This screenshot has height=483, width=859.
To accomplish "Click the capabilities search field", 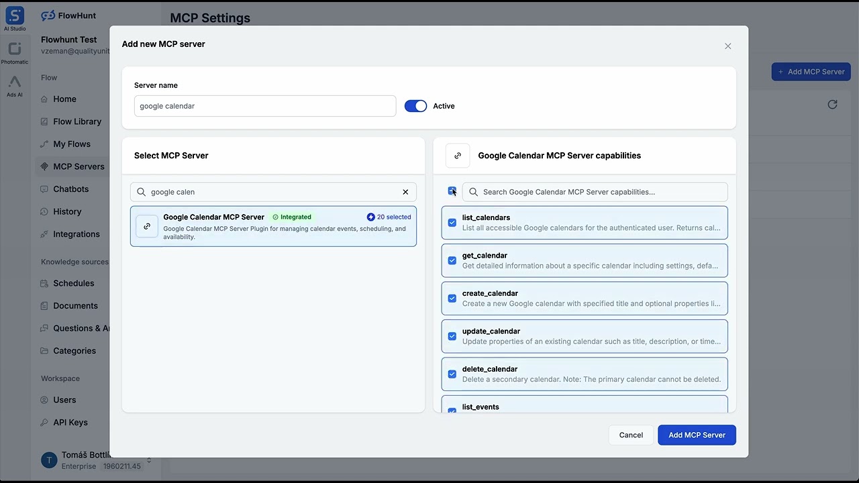I will (595, 192).
